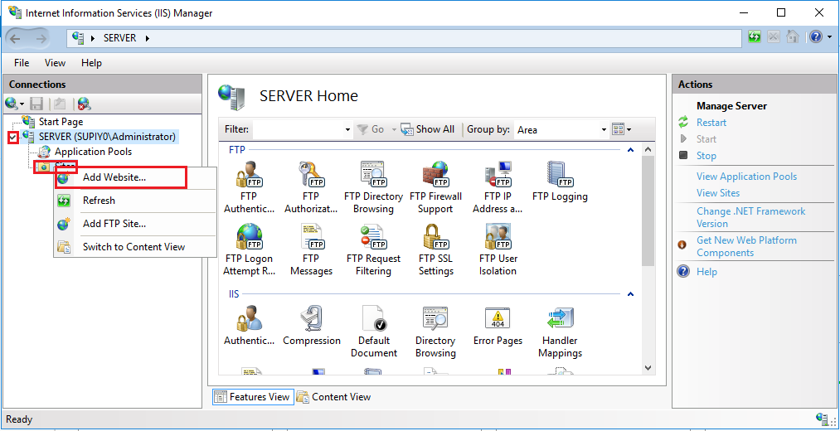The width and height of the screenshot is (840, 431).
Task: Open IIS Authentication feature icon
Action: (249, 325)
